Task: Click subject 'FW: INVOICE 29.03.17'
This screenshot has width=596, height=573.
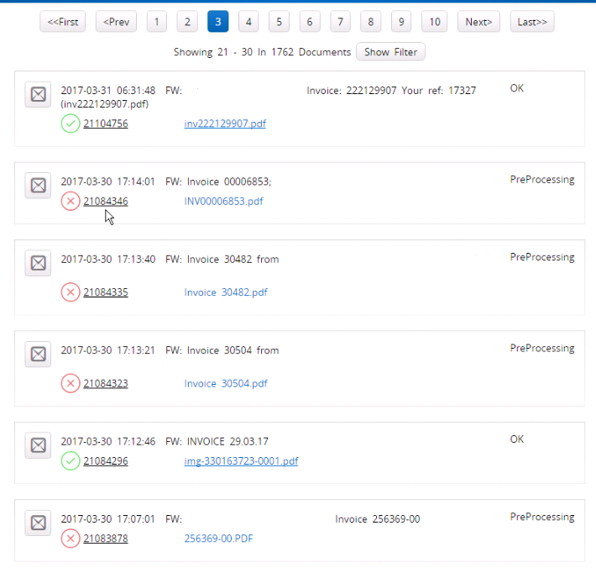Action: tap(217, 442)
